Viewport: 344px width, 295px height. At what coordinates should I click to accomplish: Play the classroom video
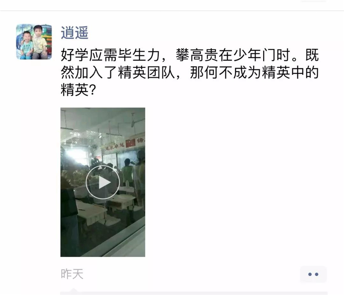point(102,182)
